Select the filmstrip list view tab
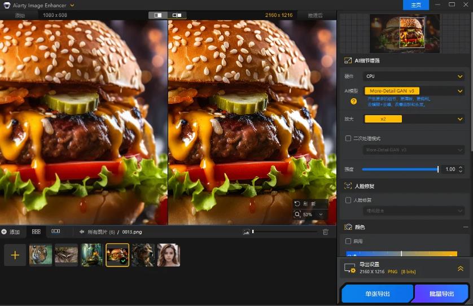Screen dimensions: 473x306 coord(55,231)
